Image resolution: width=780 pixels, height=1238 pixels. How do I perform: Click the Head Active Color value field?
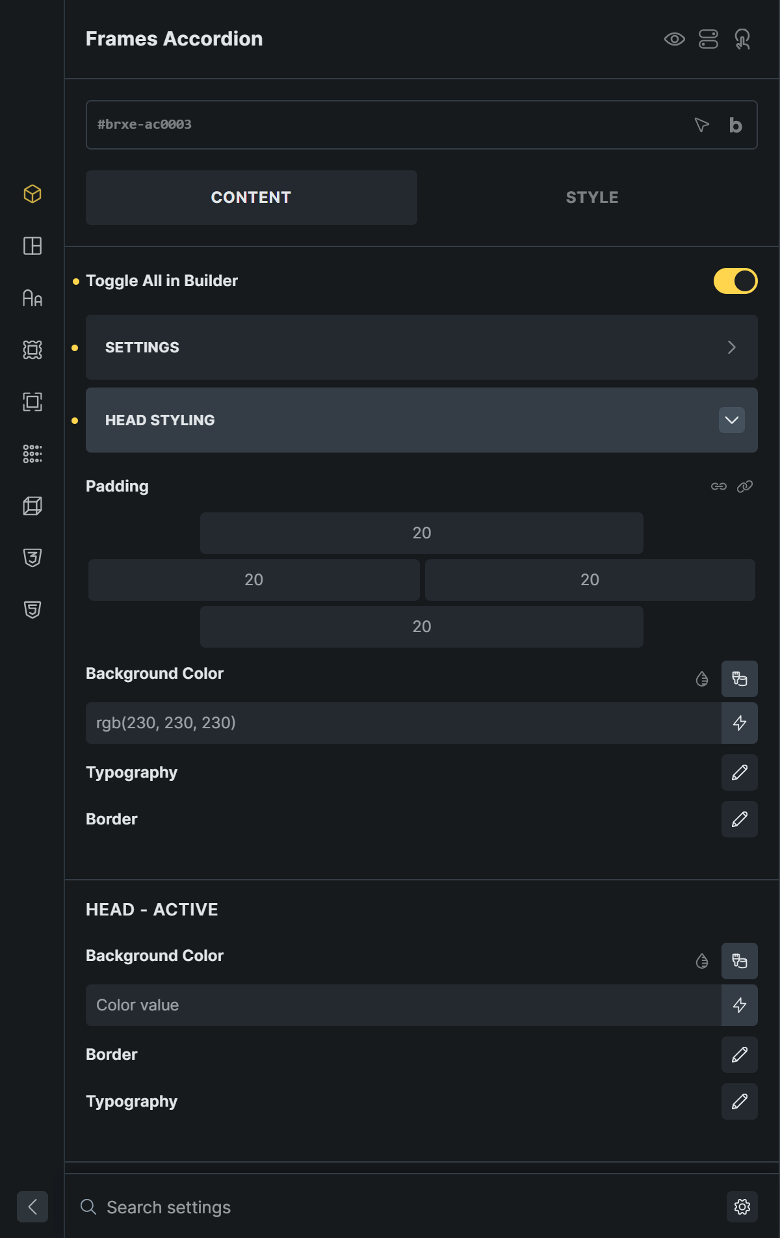403,1005
